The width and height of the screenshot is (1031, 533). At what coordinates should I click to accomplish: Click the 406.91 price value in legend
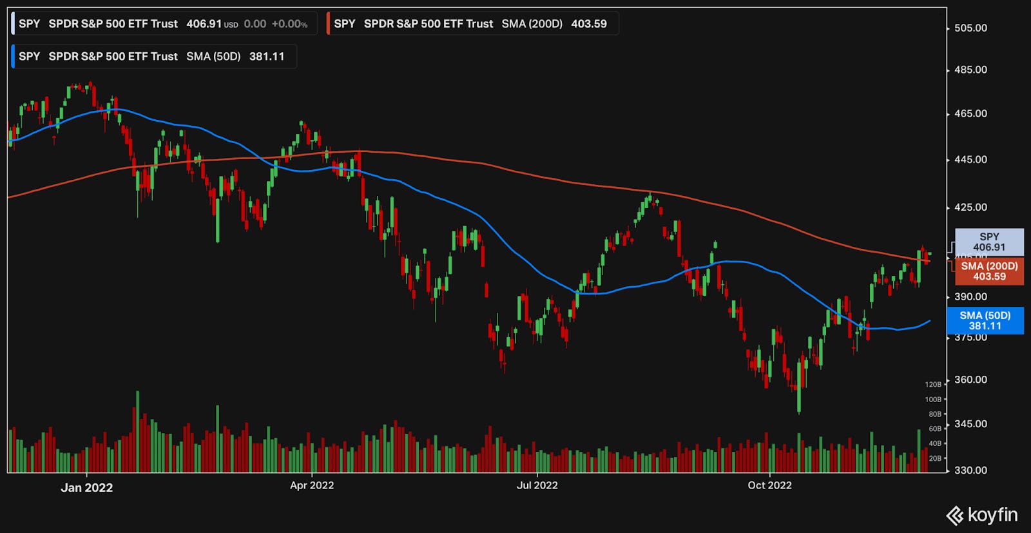[204, 24]
